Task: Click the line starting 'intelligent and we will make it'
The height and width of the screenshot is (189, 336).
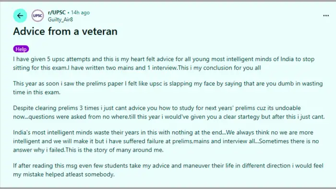Action: coord(166,141)
